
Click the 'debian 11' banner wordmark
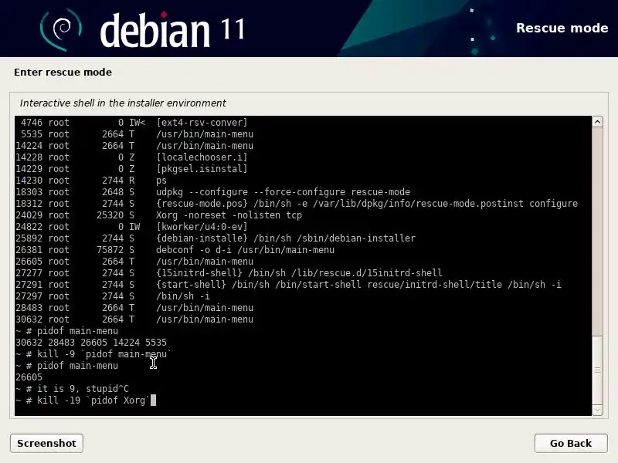click(172, 30)
